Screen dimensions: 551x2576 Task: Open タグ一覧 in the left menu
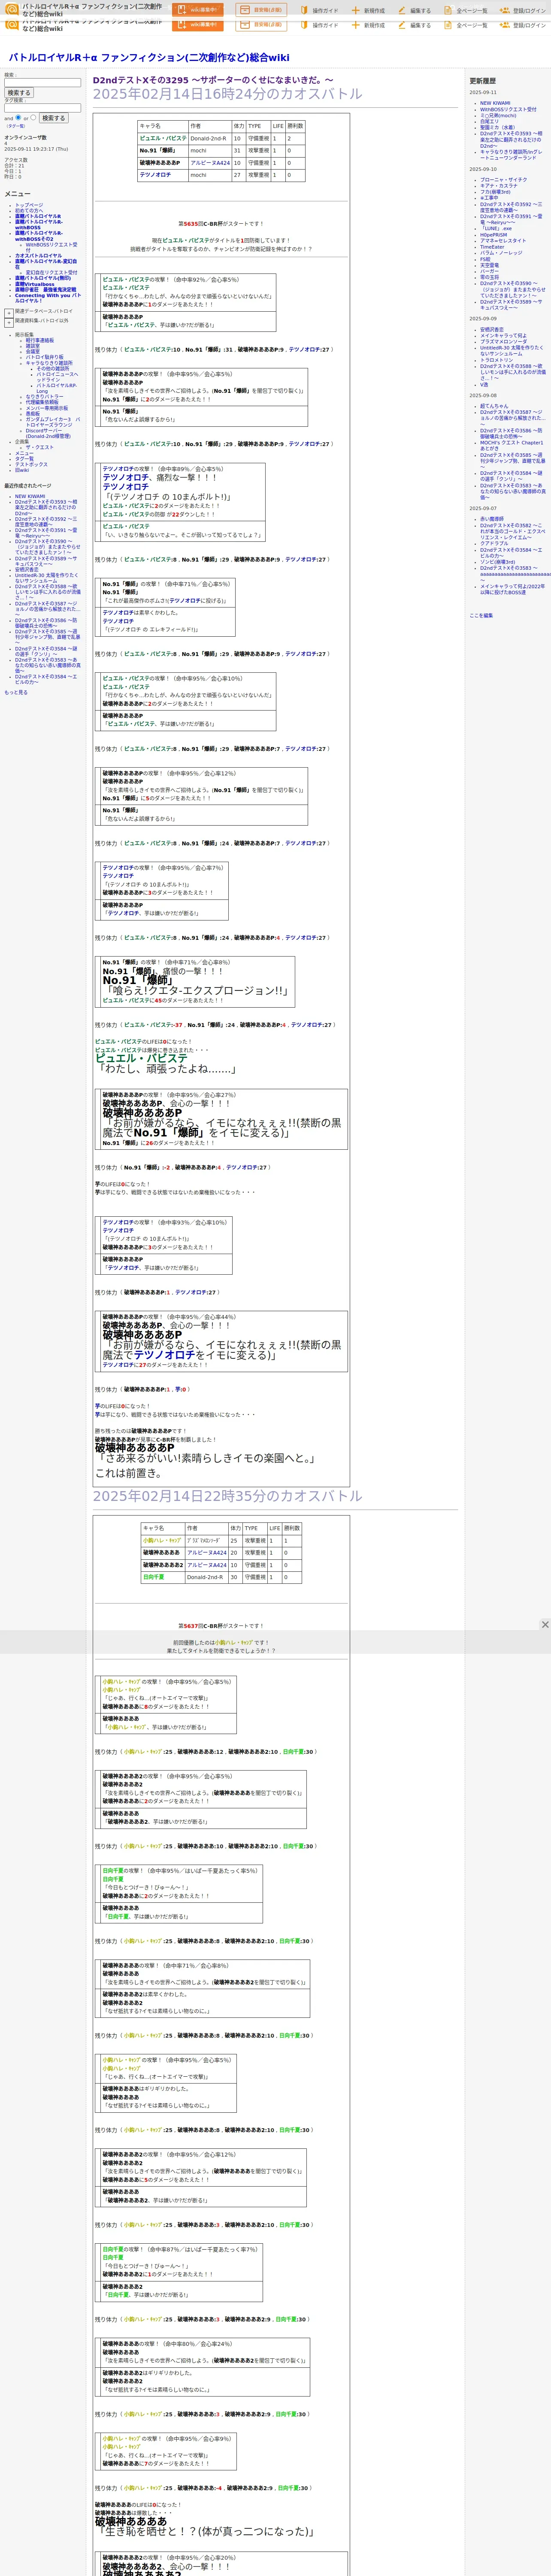pyautogui.click(x=24, y=459)
